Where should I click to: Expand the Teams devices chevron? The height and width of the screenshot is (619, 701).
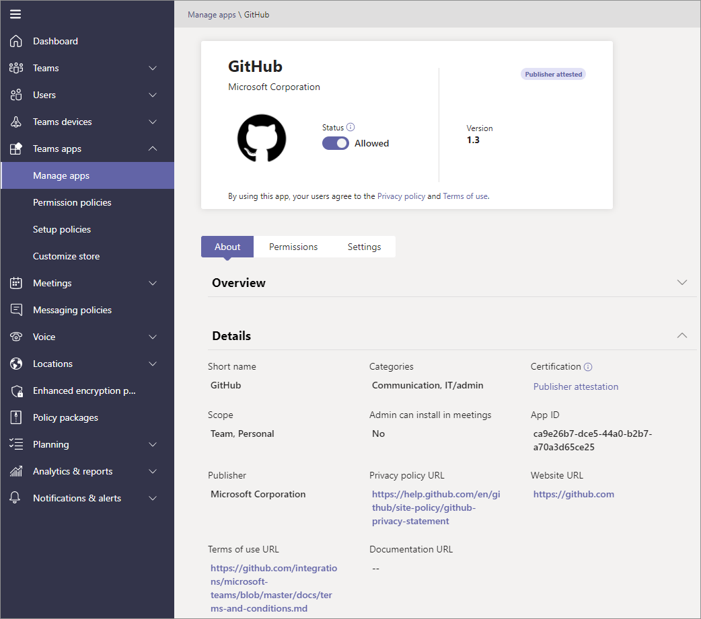(x=153, y=122)
